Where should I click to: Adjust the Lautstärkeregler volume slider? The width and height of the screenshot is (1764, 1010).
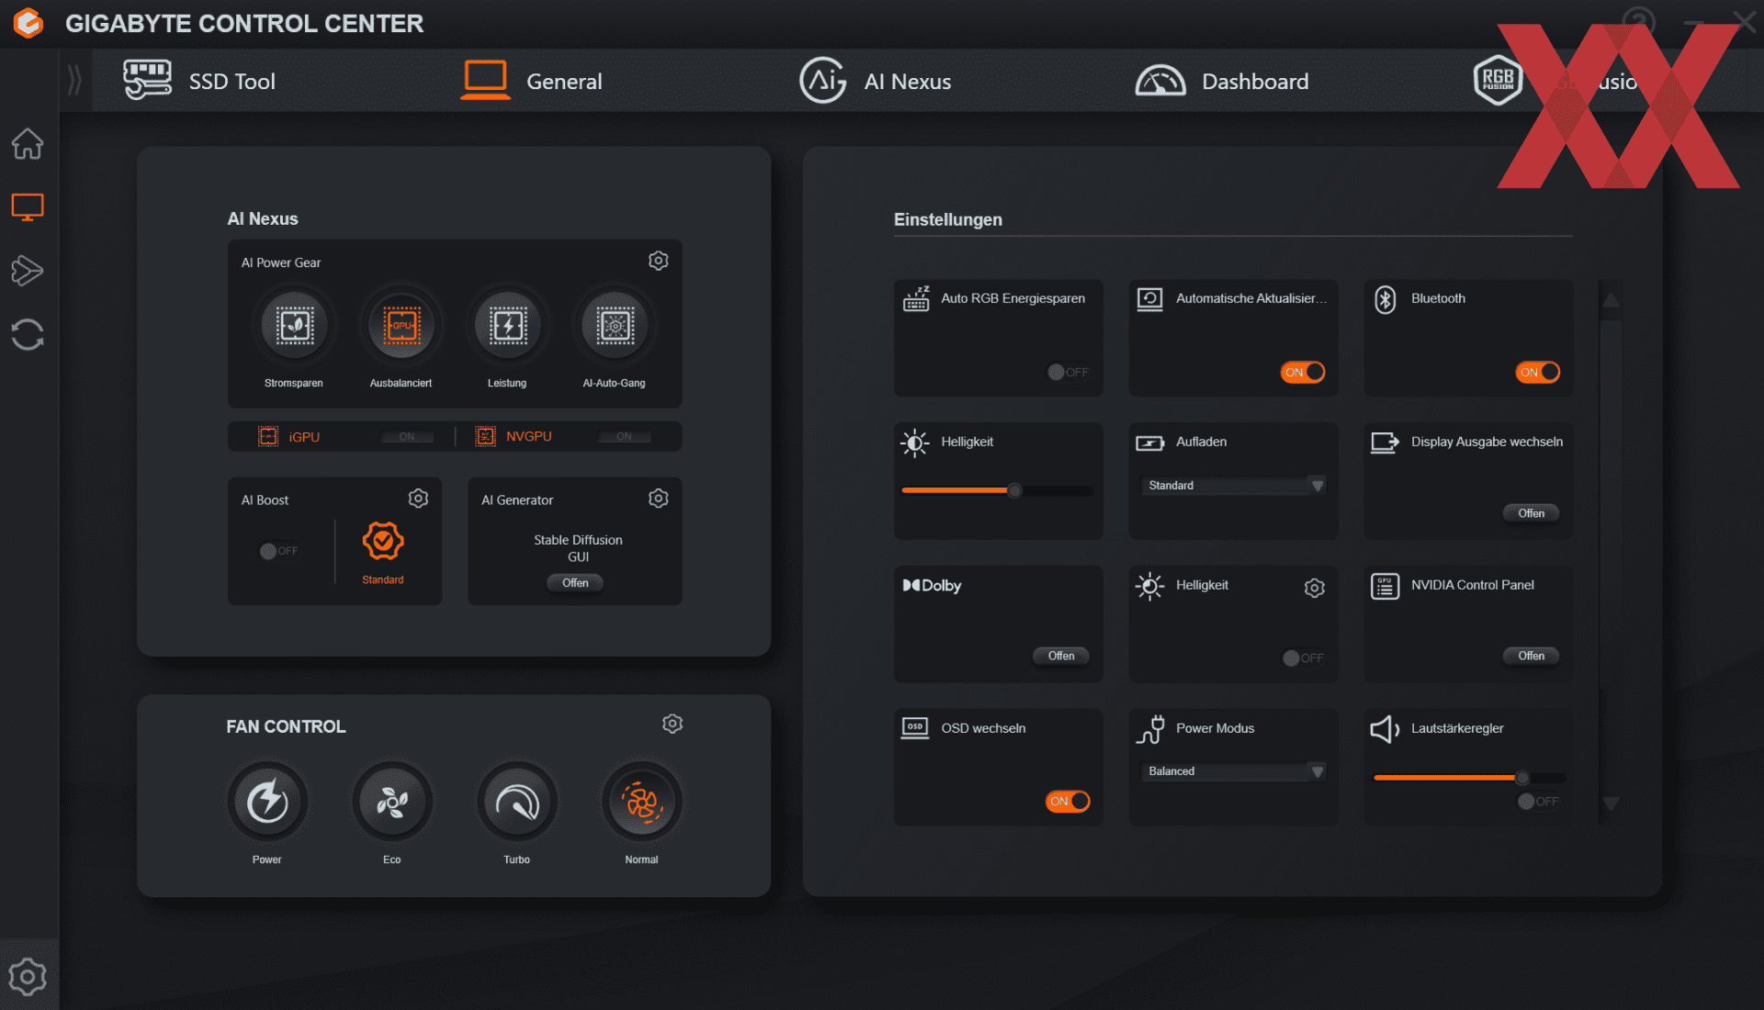tap(1521, 778)
